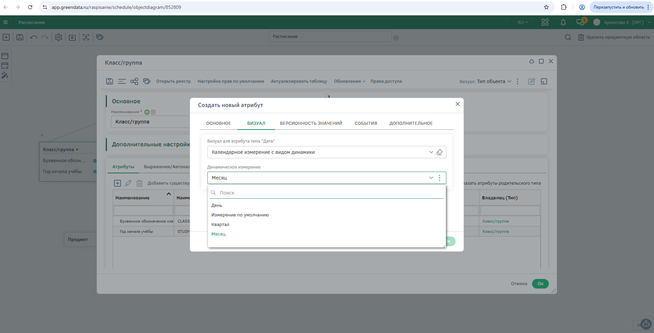Open the RU language selector

pyautogui.click(x=522, y=23)
